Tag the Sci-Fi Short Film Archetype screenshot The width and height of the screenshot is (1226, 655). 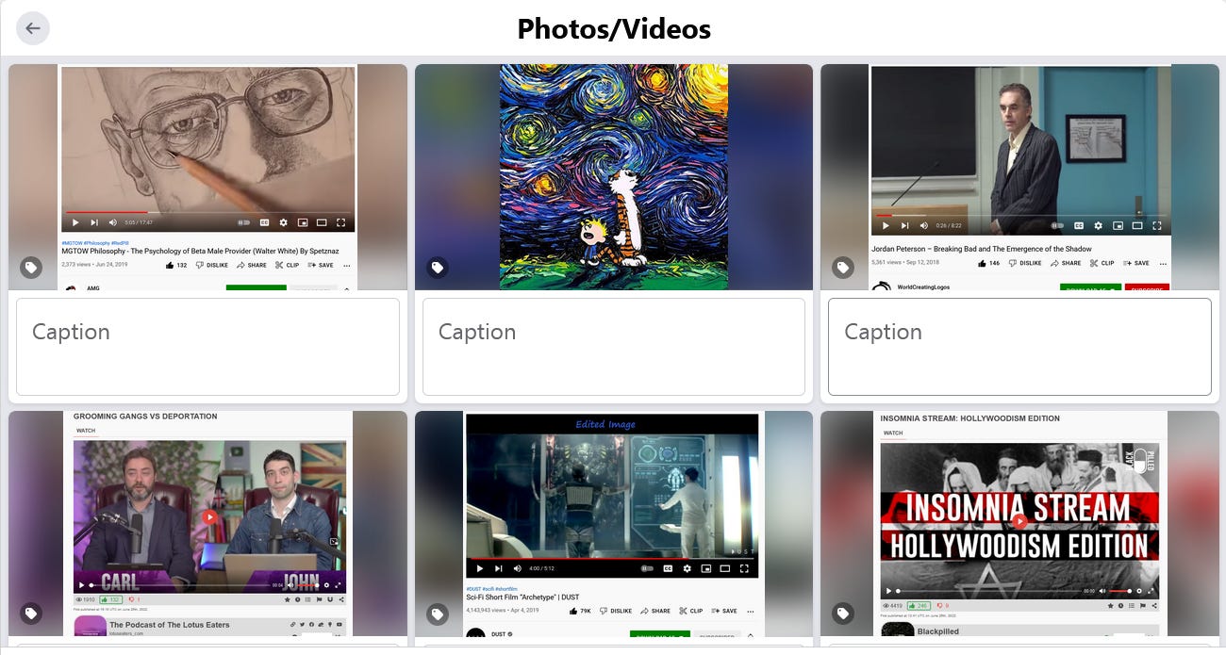tap(438, 614)
